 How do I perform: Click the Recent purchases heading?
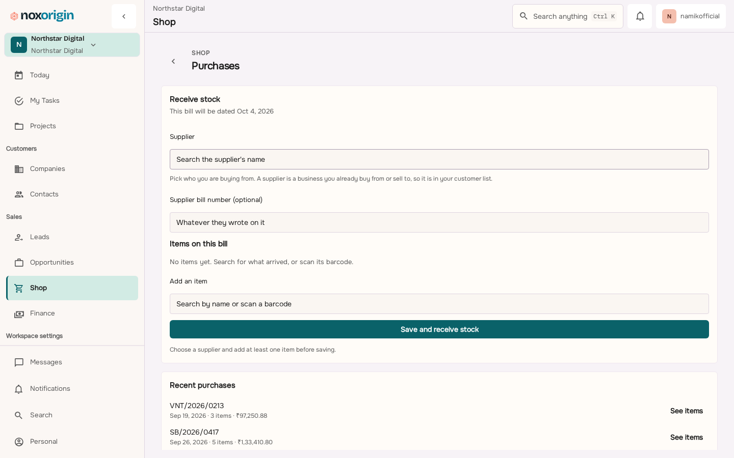[x=202, y=385]
